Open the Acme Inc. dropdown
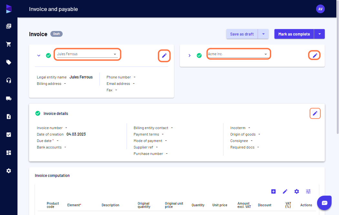Screen dimensions: 339x215 [x=238, y=54]
